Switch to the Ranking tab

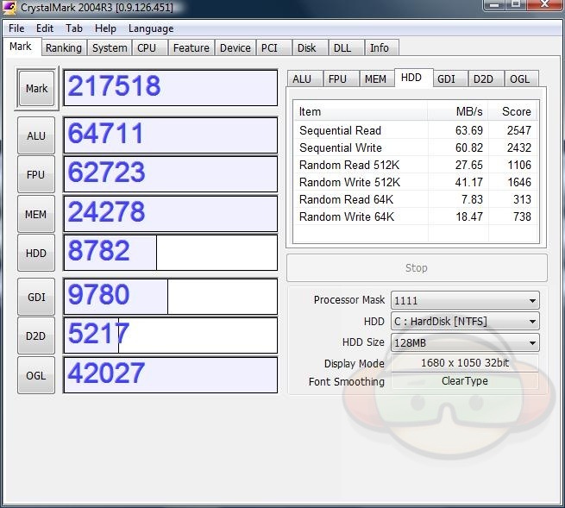point(63,48)
